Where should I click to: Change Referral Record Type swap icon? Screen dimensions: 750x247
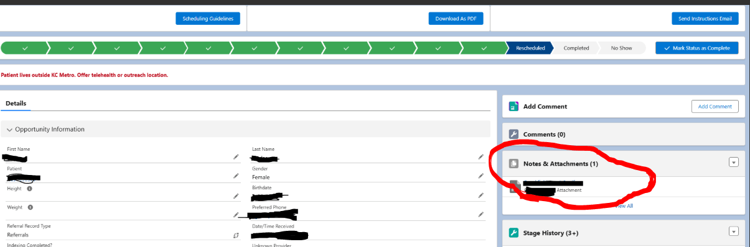tap(235, 235)
